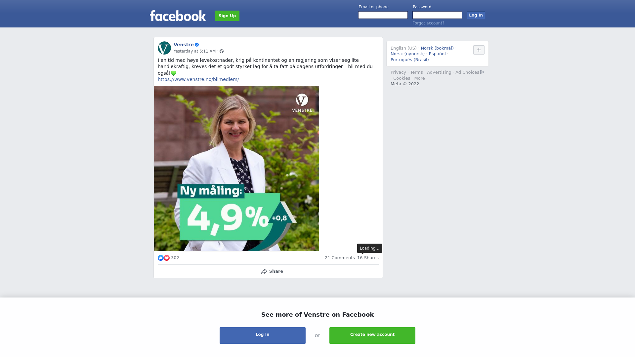Click the thumbs-up Like reaction icon
Image resolution: width=635 pixels, height=357 pixels.
click(x=161, y=258)
